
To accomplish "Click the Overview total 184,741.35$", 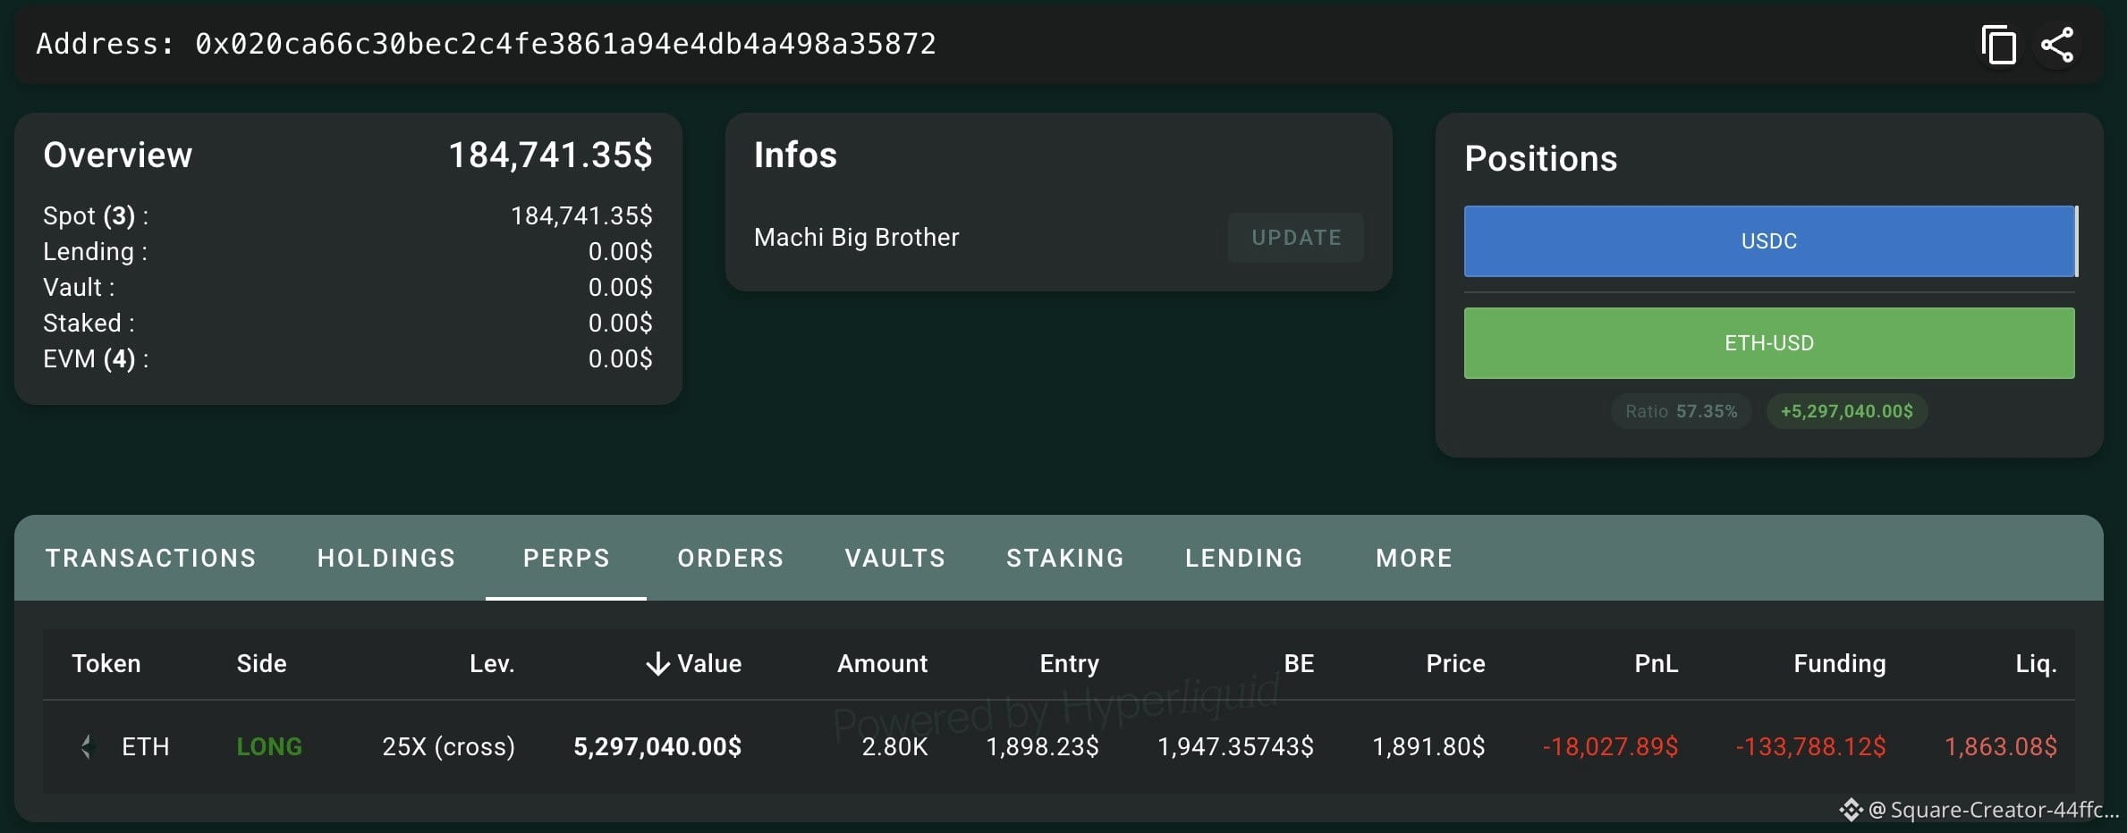I will (550, 155).
